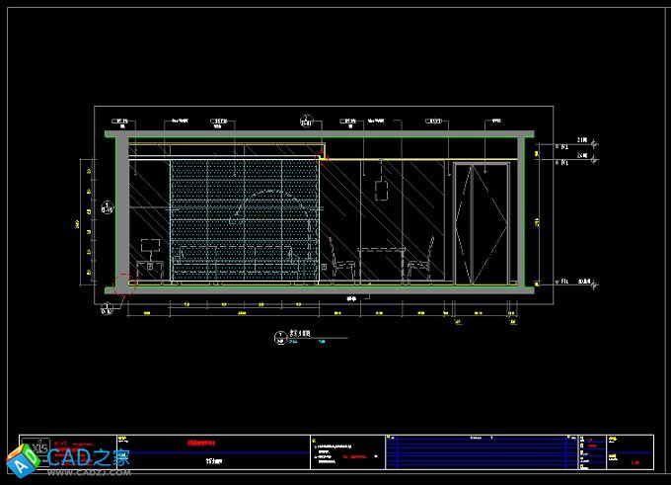Click the section callout bubble left of the wall

click(x=106, y=208)
